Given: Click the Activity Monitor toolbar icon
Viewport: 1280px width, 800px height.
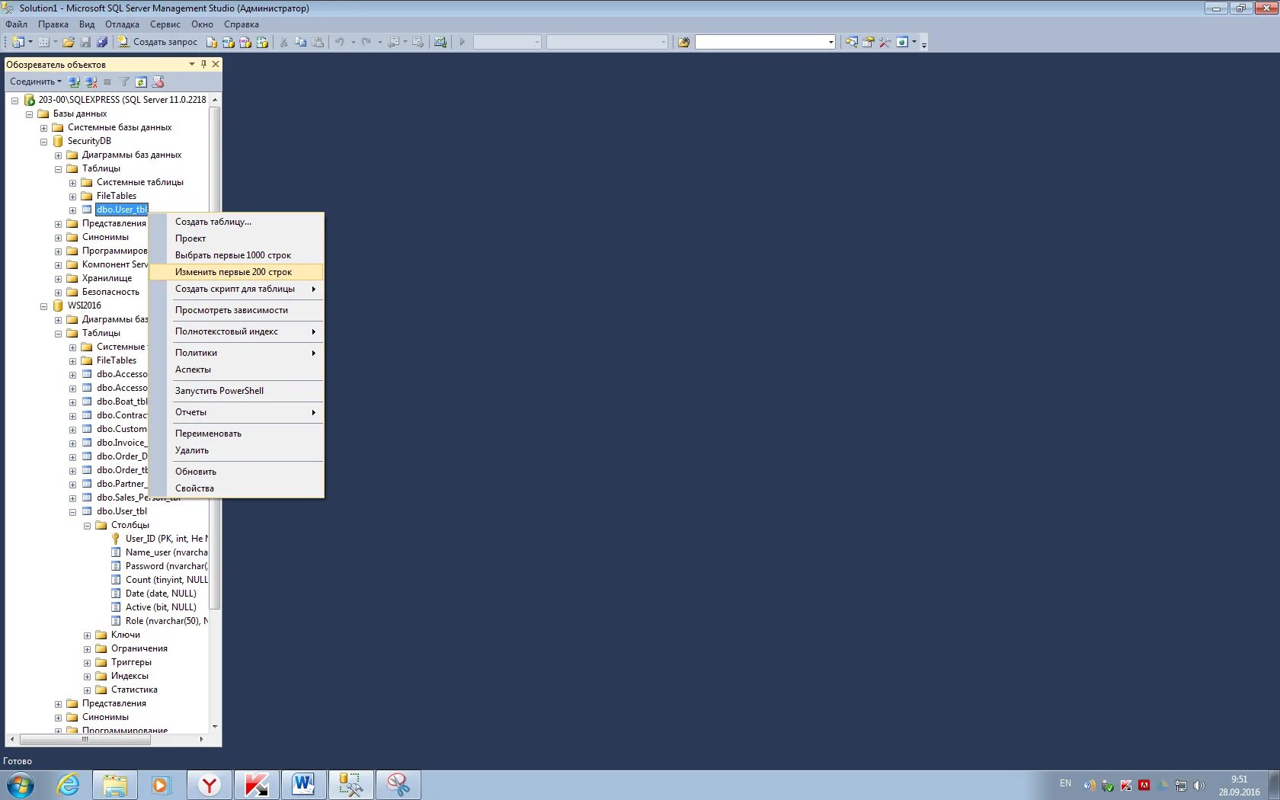Looking at the screenshot, I should click(x=440, y=42).
